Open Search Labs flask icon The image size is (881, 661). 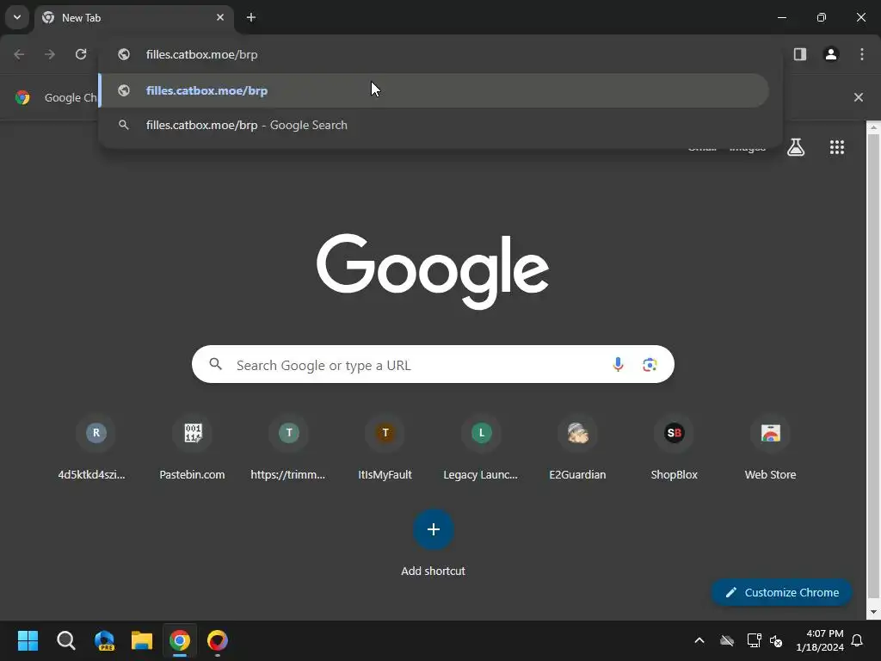point(796,147)
